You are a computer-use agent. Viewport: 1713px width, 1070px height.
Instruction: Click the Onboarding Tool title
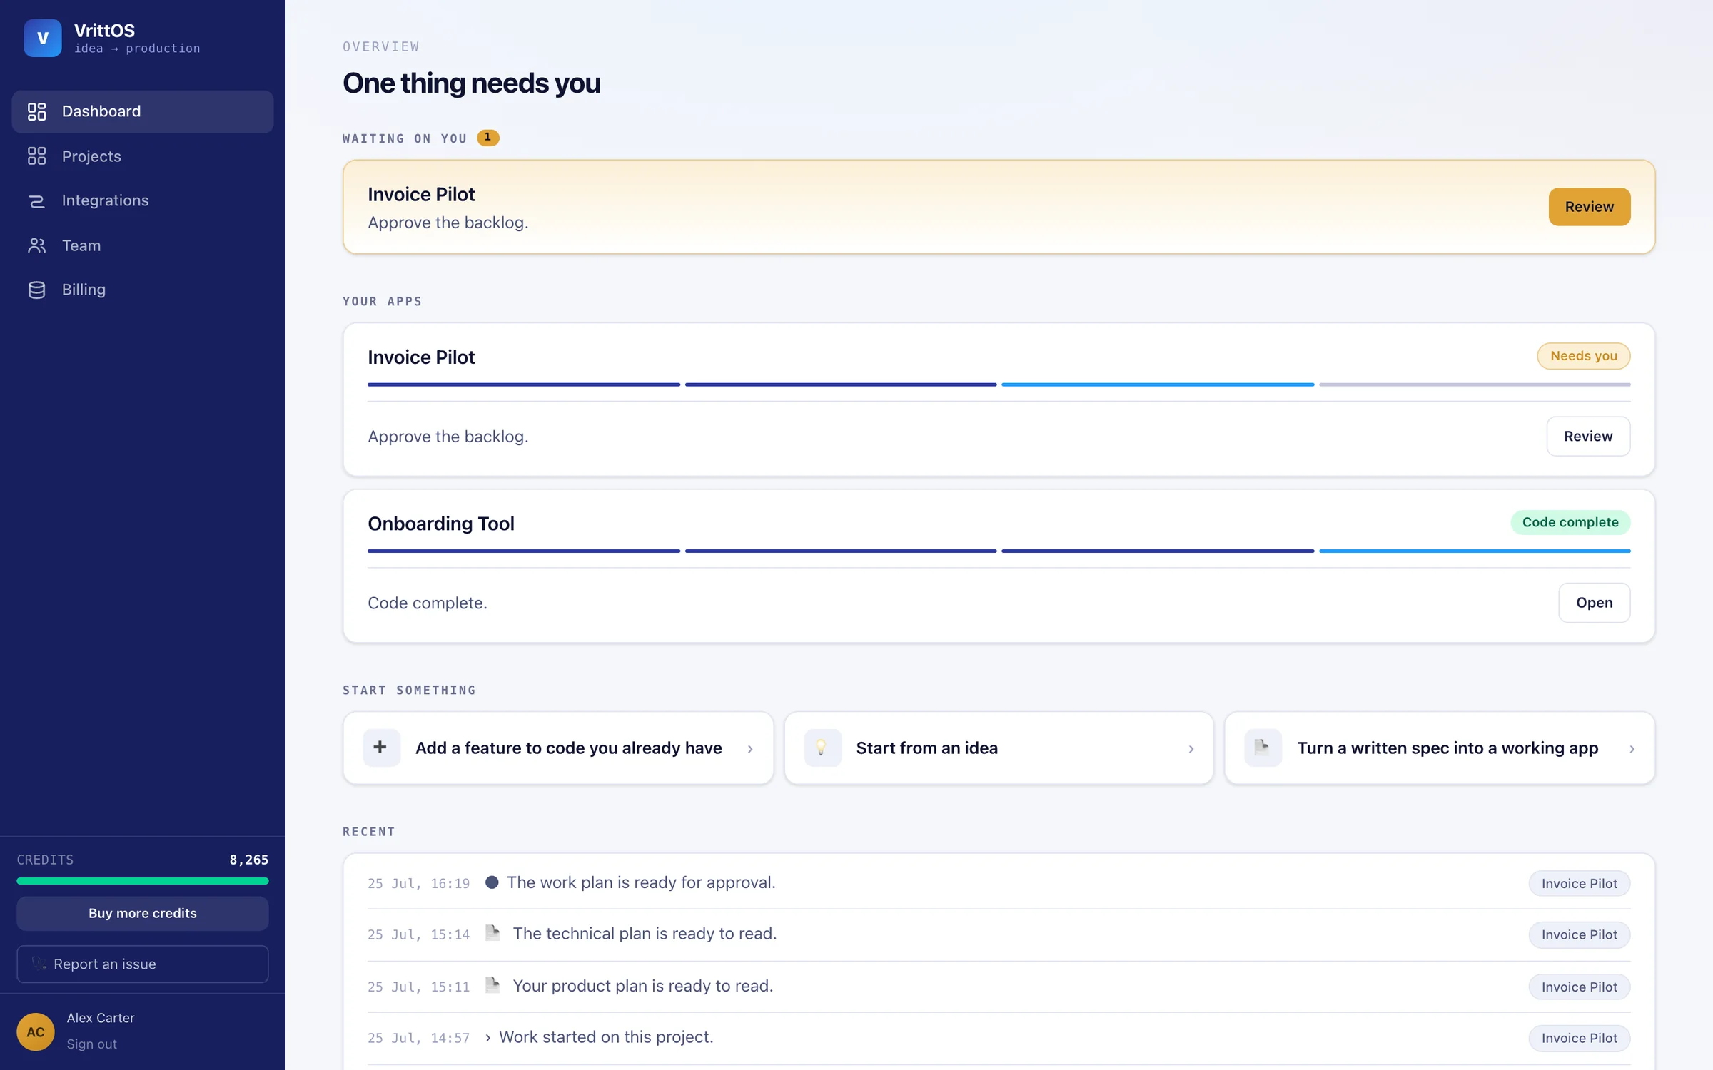(440, 524)
